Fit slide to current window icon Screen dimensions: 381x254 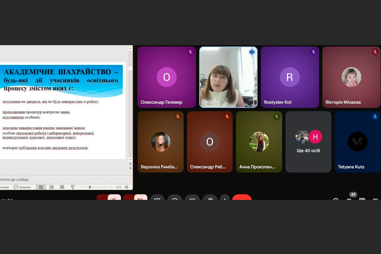point(127,187)
